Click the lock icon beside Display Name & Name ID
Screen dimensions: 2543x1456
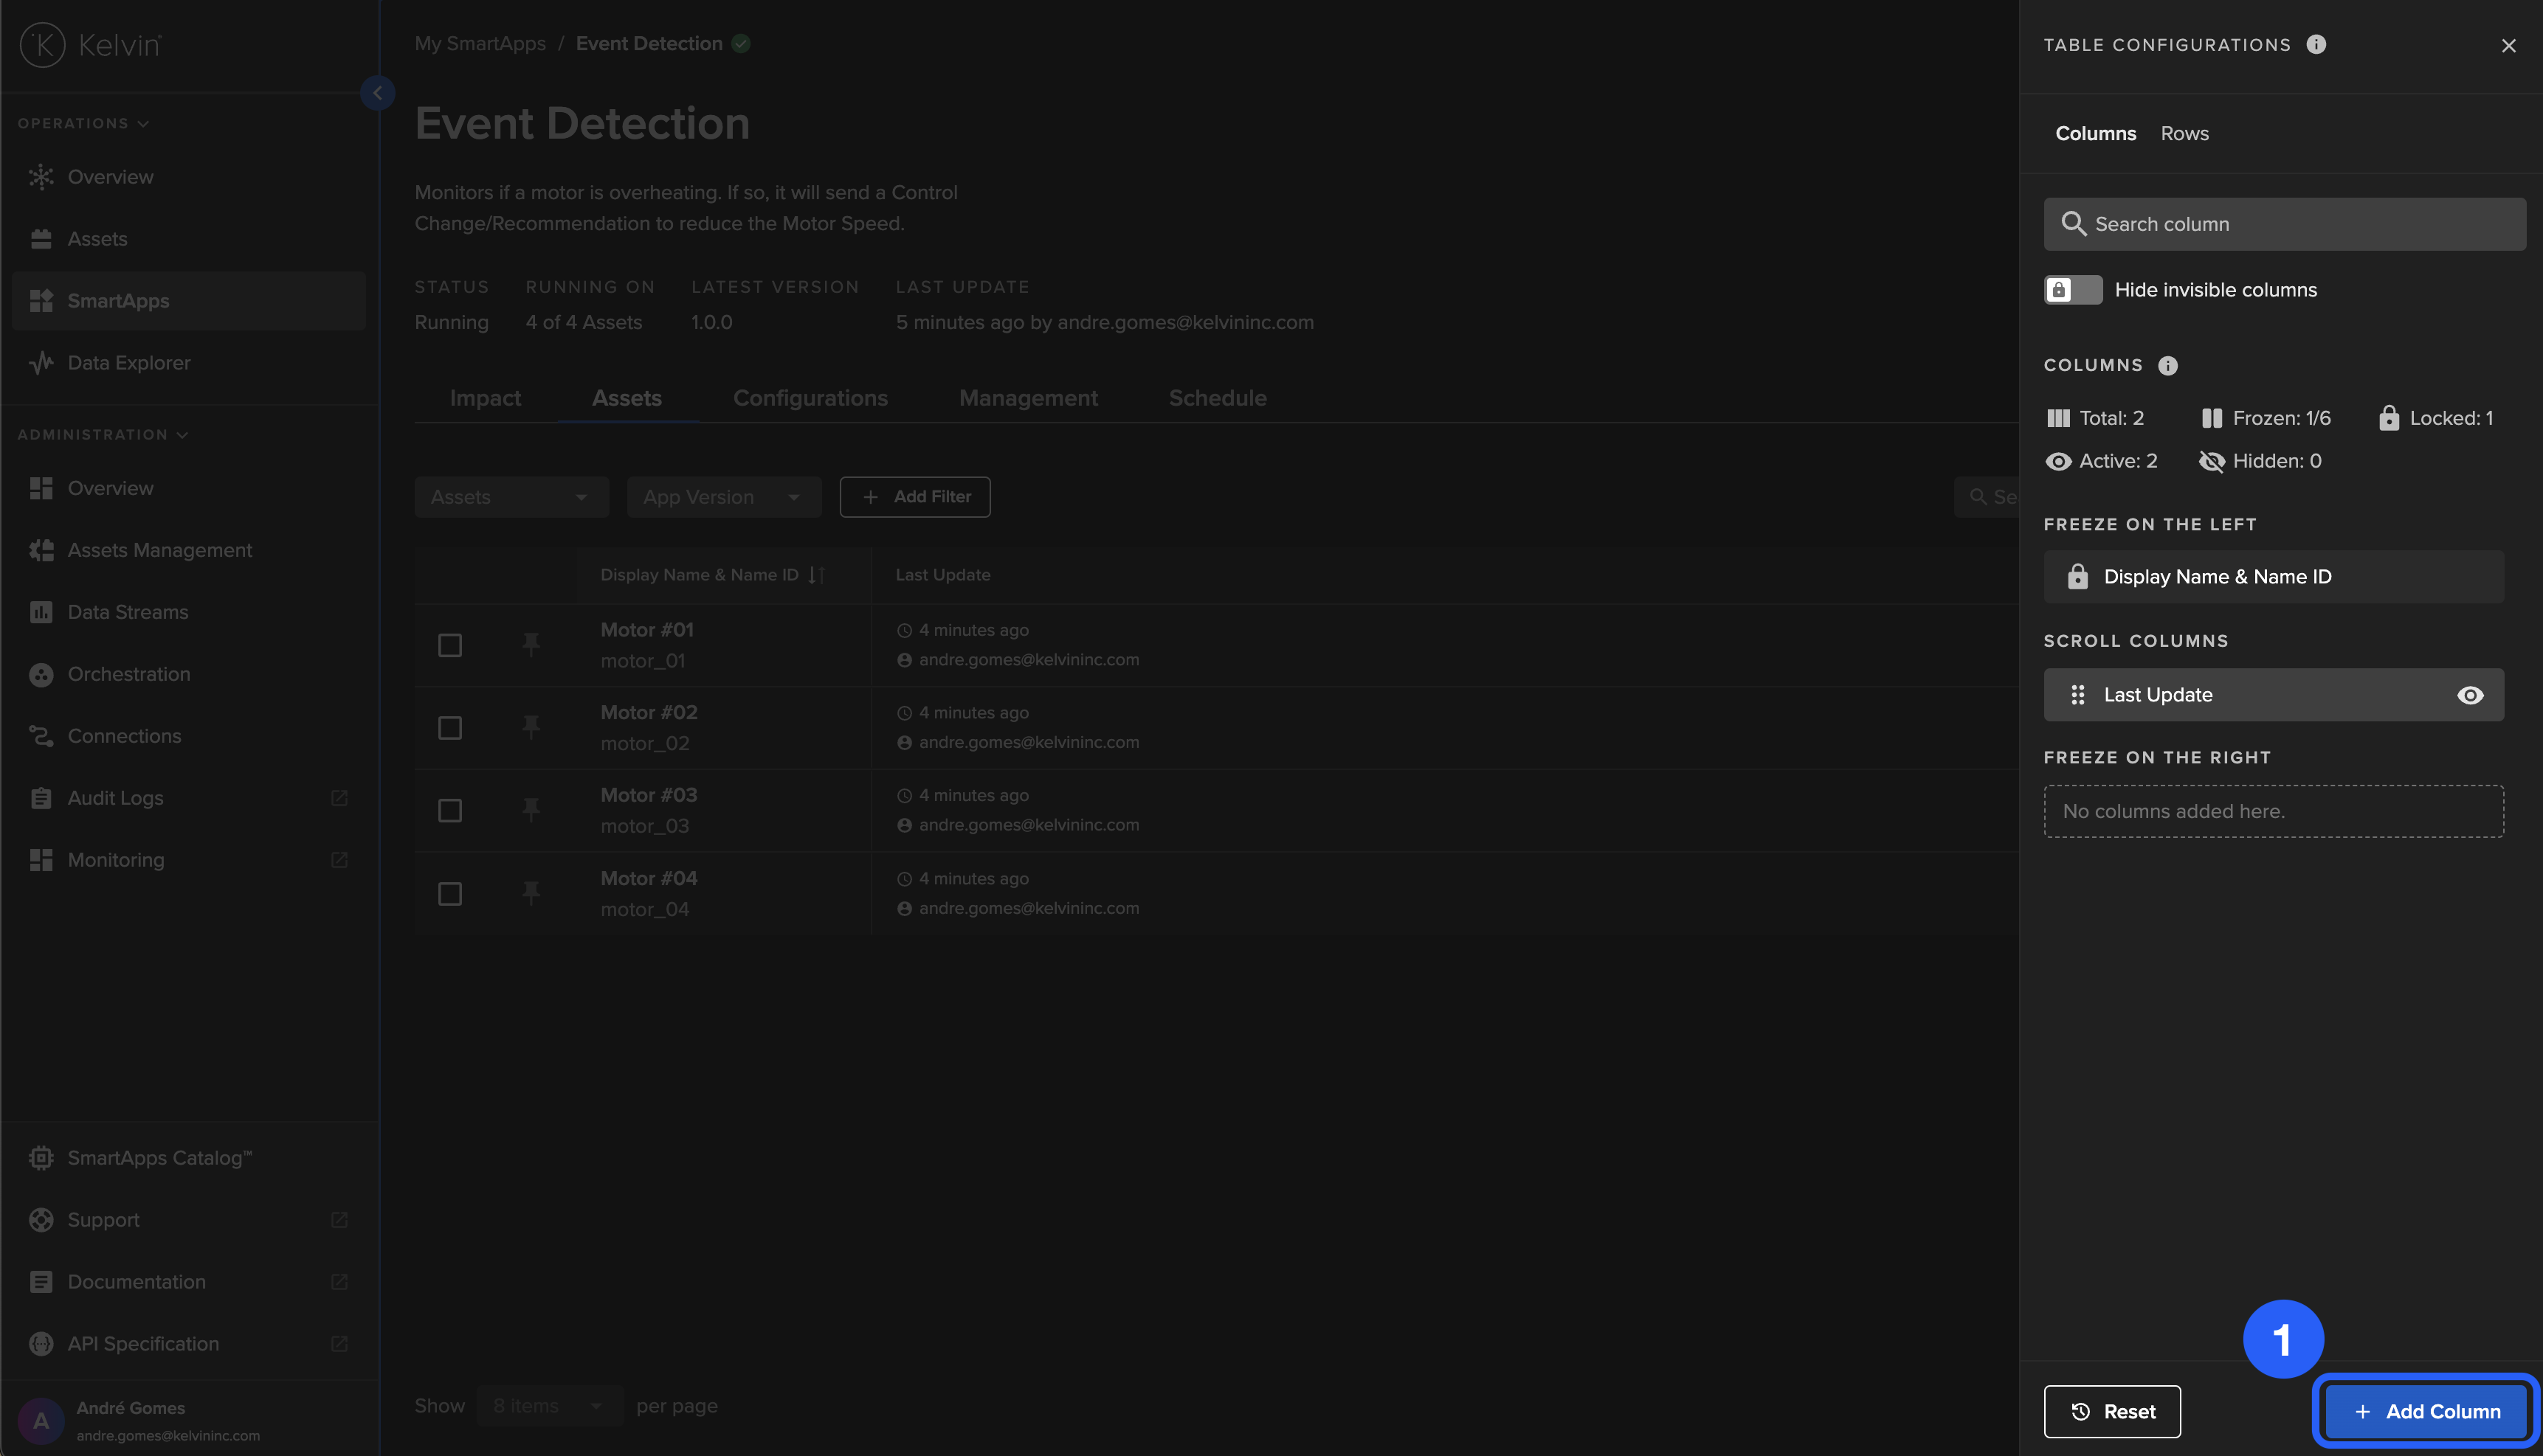2078,577
